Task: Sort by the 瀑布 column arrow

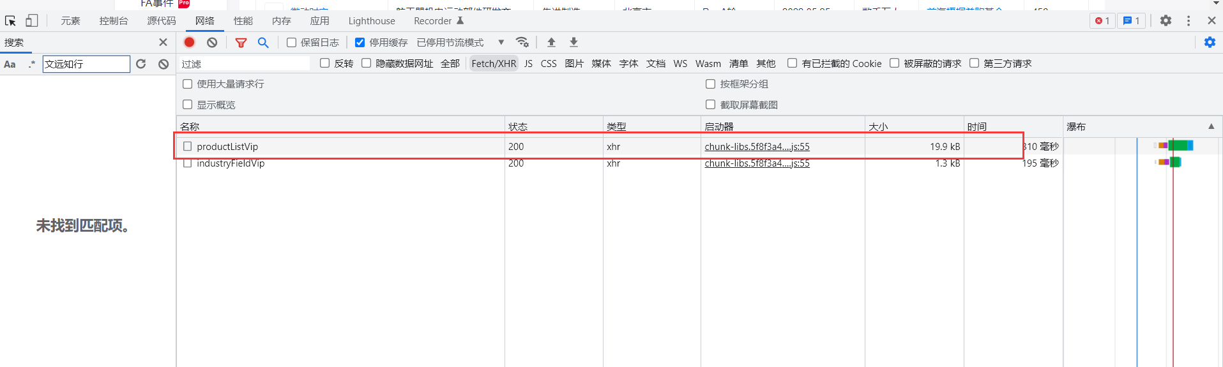Action: coord(1211,126)
